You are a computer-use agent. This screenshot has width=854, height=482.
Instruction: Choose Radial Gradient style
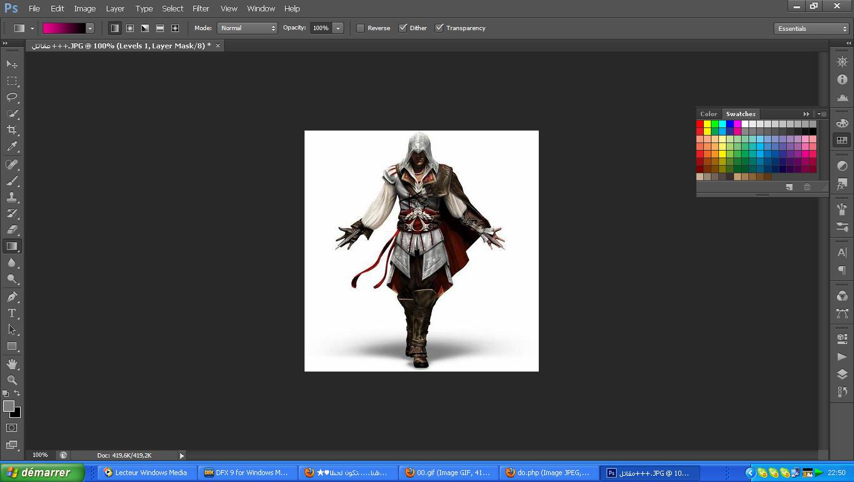click(130, 28)
